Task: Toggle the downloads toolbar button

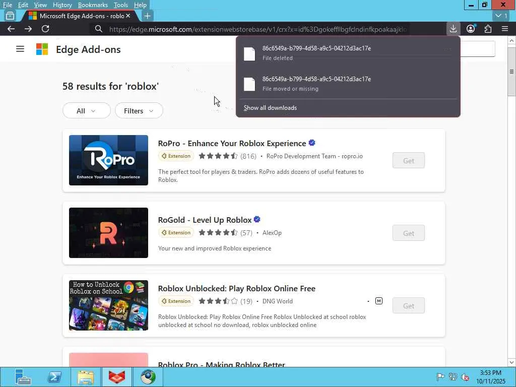Action: pos(453,29)
